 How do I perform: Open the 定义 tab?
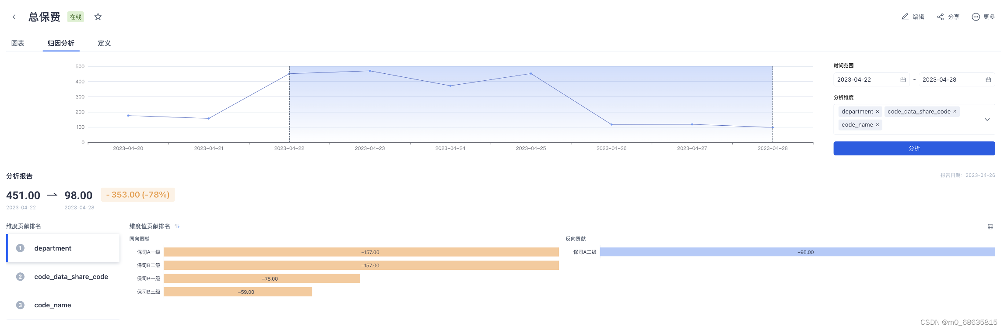104,43
